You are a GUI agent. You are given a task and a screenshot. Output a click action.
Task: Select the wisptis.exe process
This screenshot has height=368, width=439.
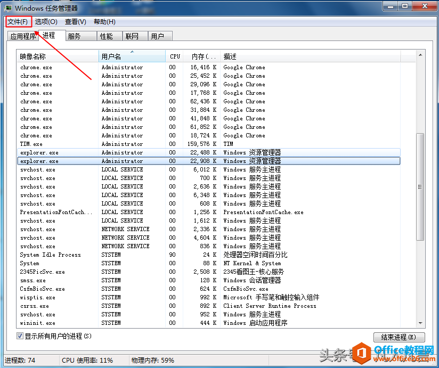point(209,297)
